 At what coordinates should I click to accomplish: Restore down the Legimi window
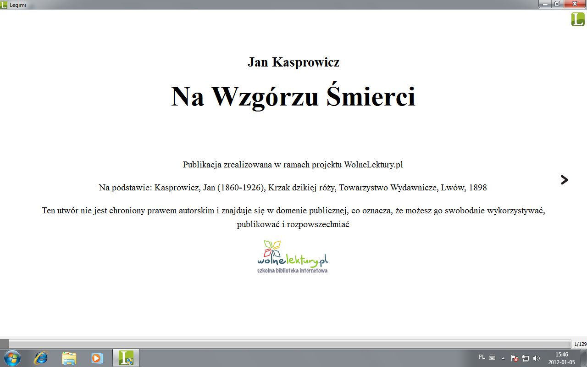pyautogui.click(x=557, y=4)
